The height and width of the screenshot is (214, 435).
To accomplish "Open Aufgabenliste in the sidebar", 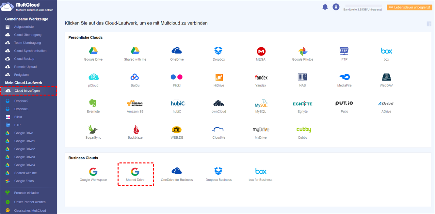I will pos(24,27).
